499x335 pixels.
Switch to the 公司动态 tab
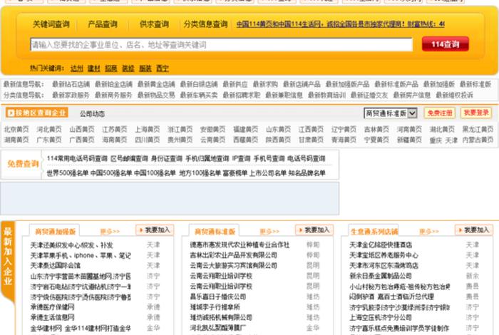[92, 113]
